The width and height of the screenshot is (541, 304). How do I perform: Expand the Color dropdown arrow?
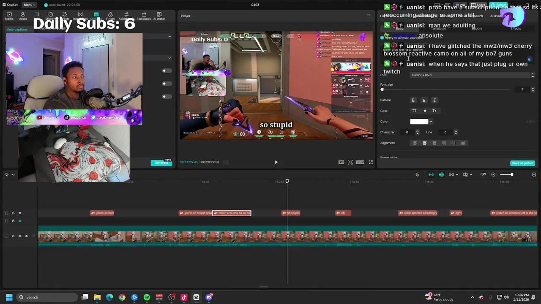(431, 122)
